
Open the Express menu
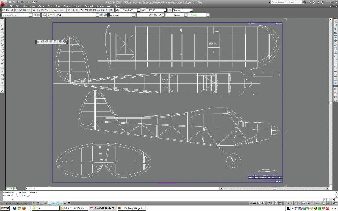click(x=118, y=6)
